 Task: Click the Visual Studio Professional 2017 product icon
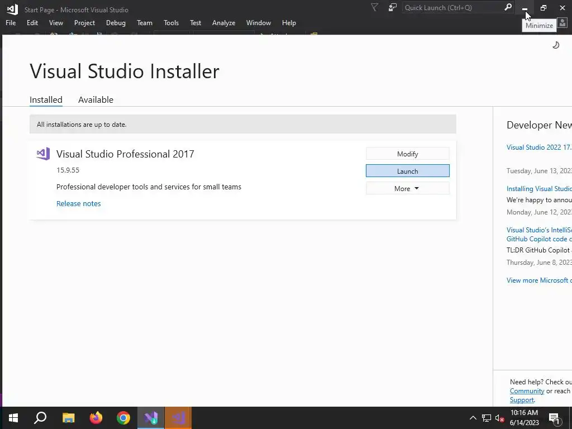[x=43, y=154]
